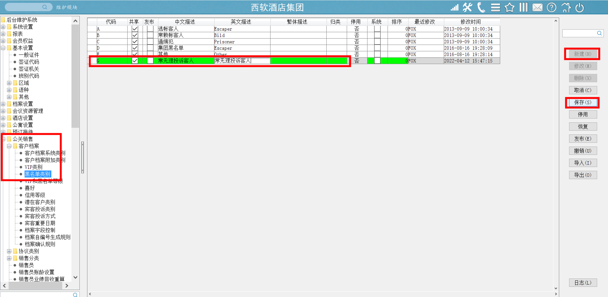
Task: Open the envelope mail icon
Action: click(x=538, y=7)
